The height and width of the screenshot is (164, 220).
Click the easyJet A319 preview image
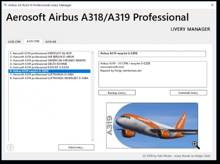click(152, 125)
